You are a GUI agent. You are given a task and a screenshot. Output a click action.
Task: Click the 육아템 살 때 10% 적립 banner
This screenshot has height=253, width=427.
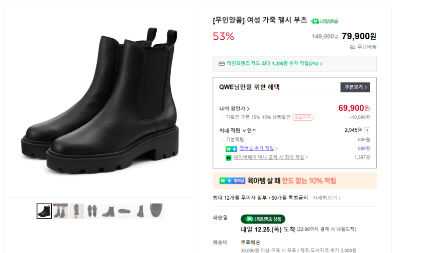(x=294, y=181)
